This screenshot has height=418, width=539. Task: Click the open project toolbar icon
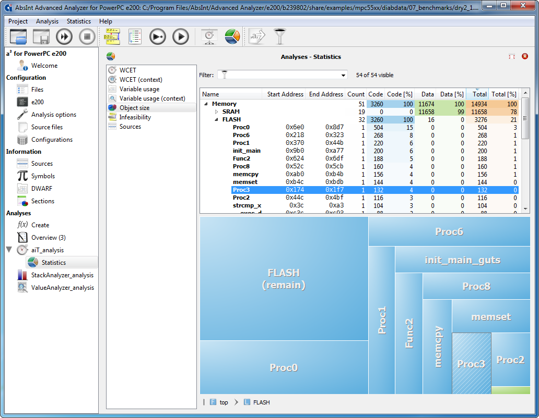tap(18, 36)
